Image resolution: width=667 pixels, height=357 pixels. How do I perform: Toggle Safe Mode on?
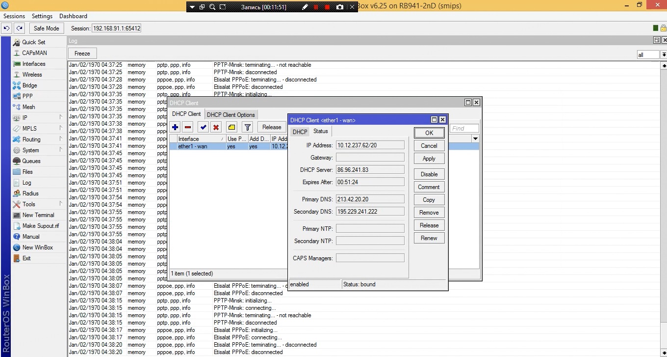click(46, 28)
